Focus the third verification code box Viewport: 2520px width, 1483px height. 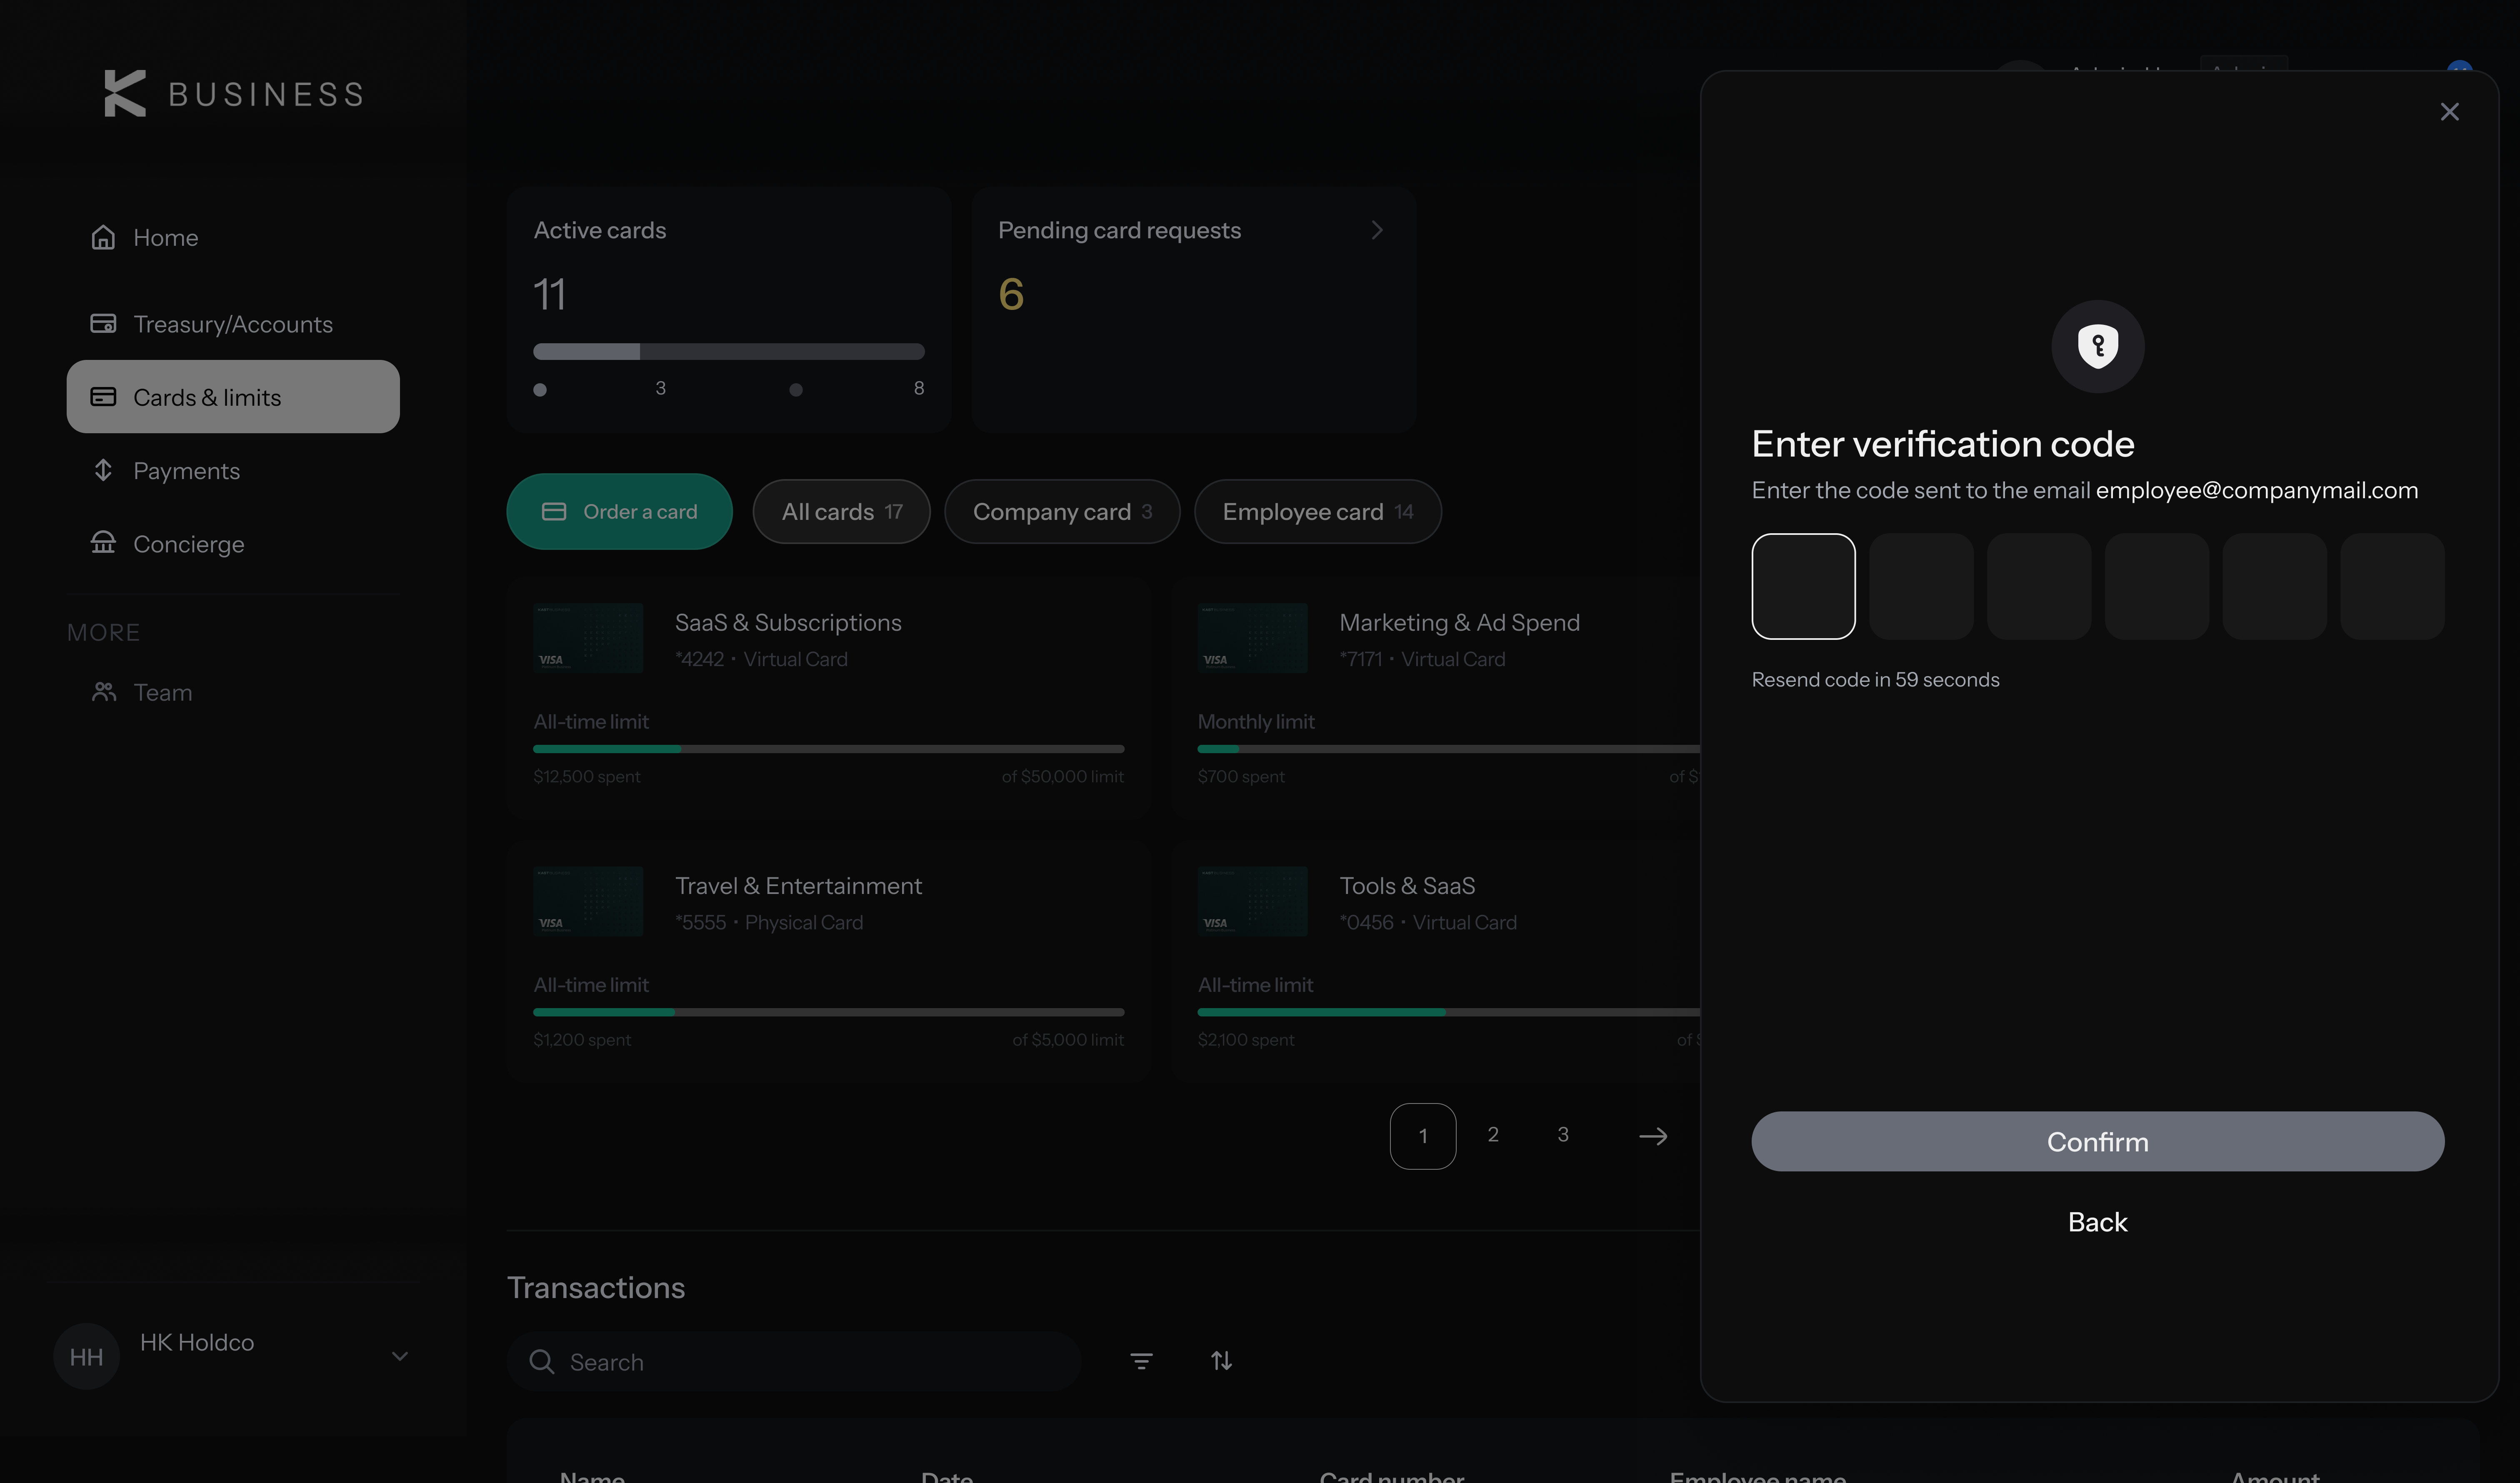[x=2039, y=586]
